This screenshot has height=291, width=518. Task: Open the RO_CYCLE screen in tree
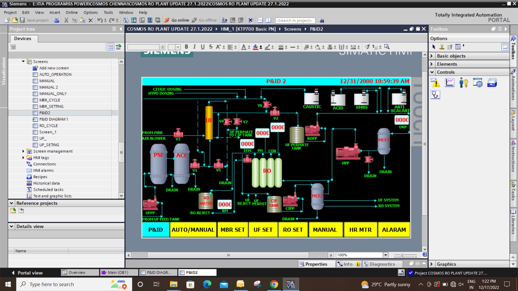48,126
